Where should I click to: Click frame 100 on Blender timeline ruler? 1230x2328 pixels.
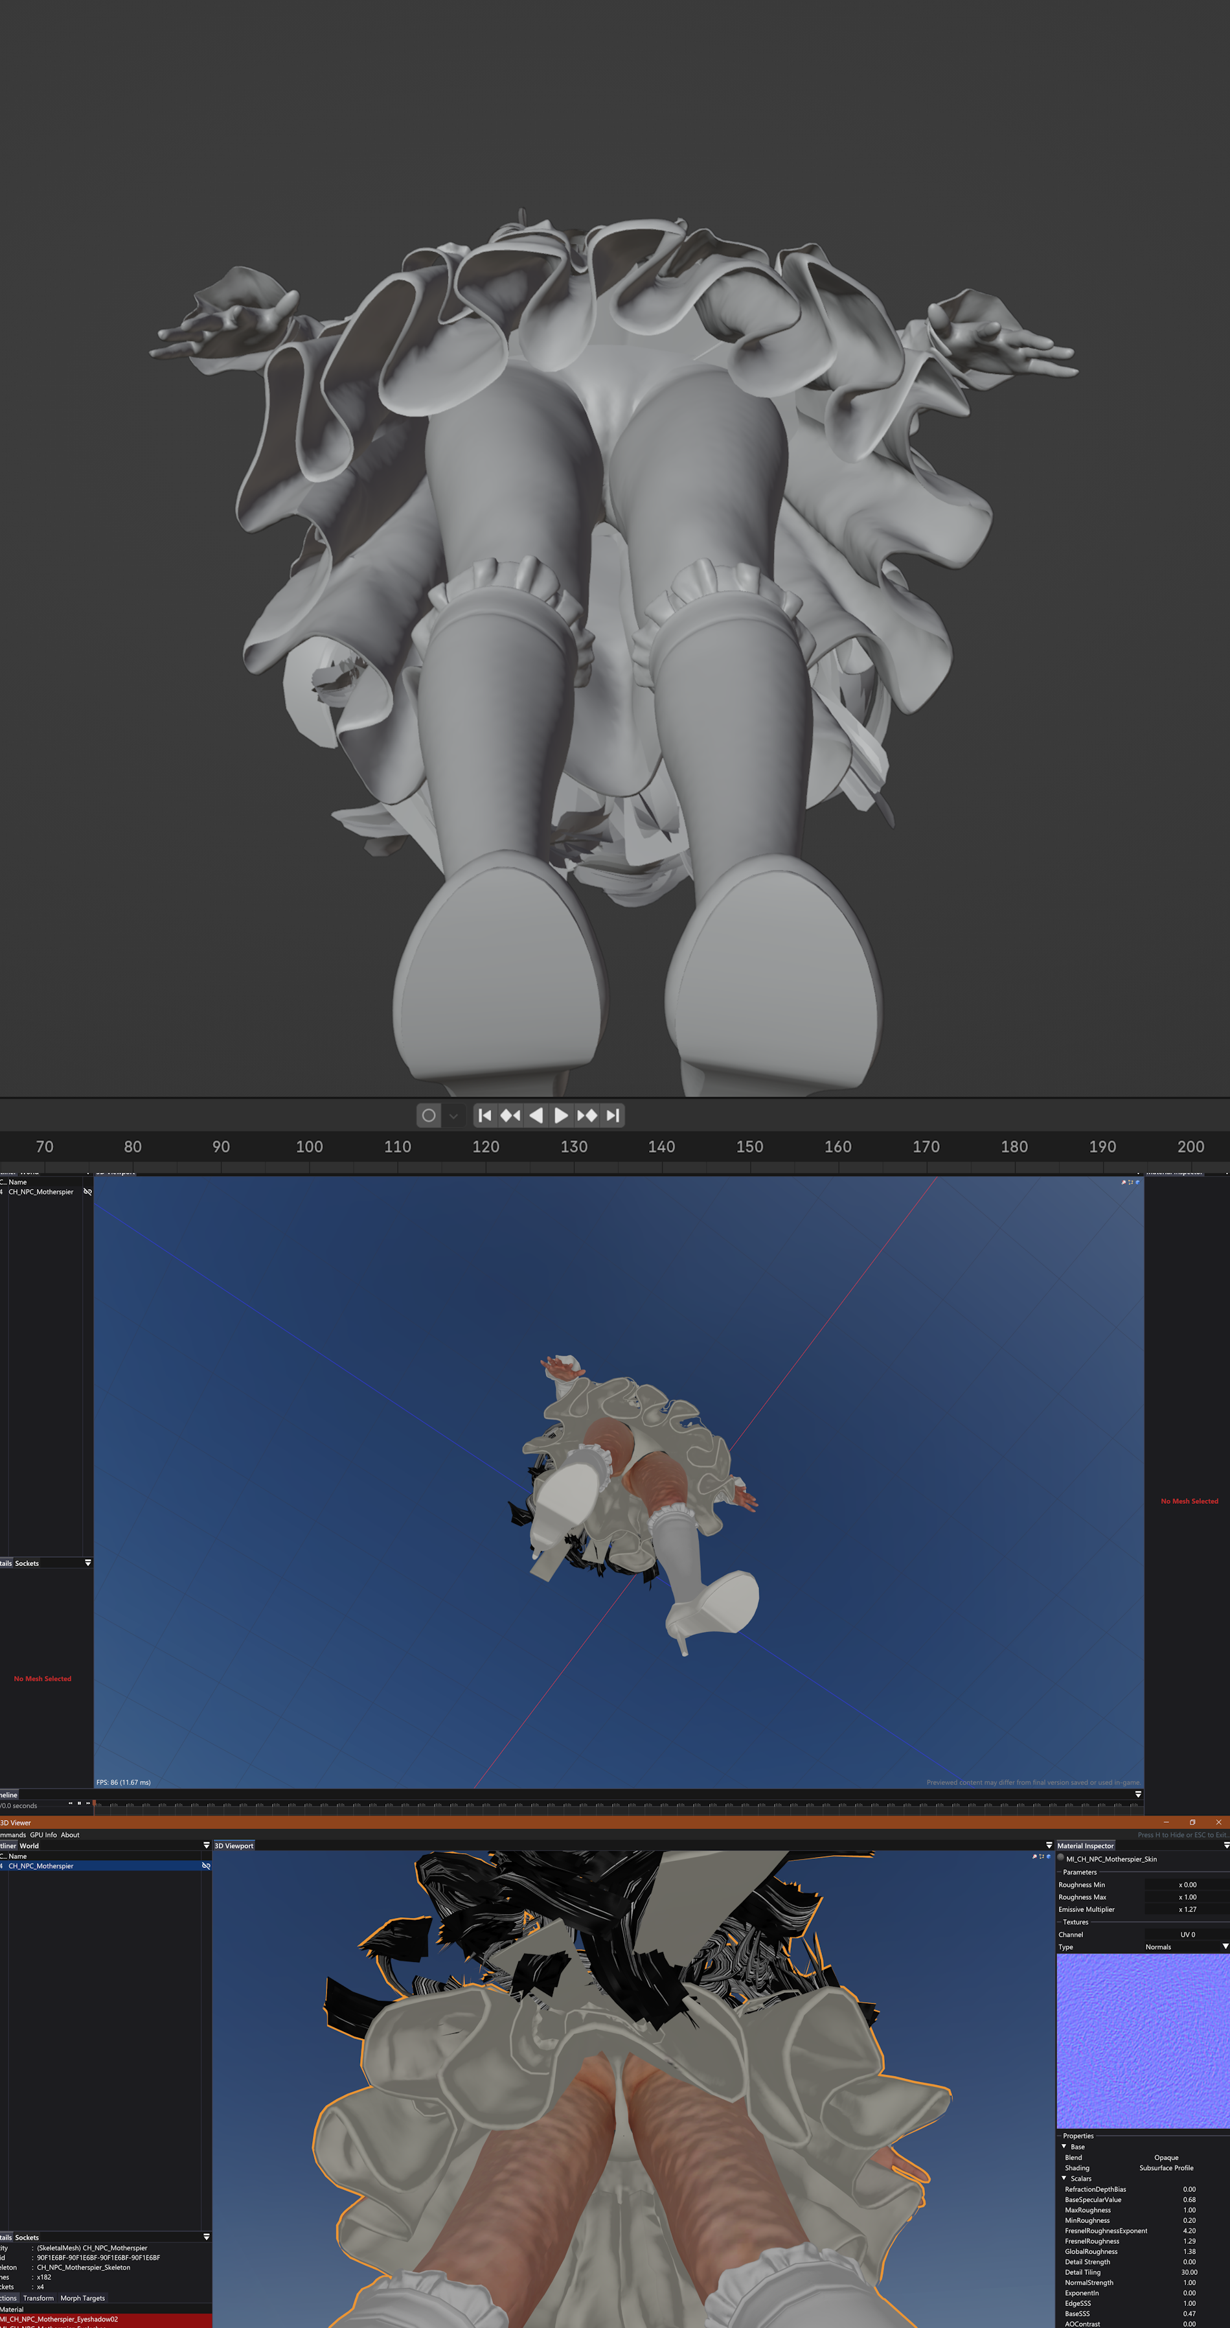click(309, 1146)
